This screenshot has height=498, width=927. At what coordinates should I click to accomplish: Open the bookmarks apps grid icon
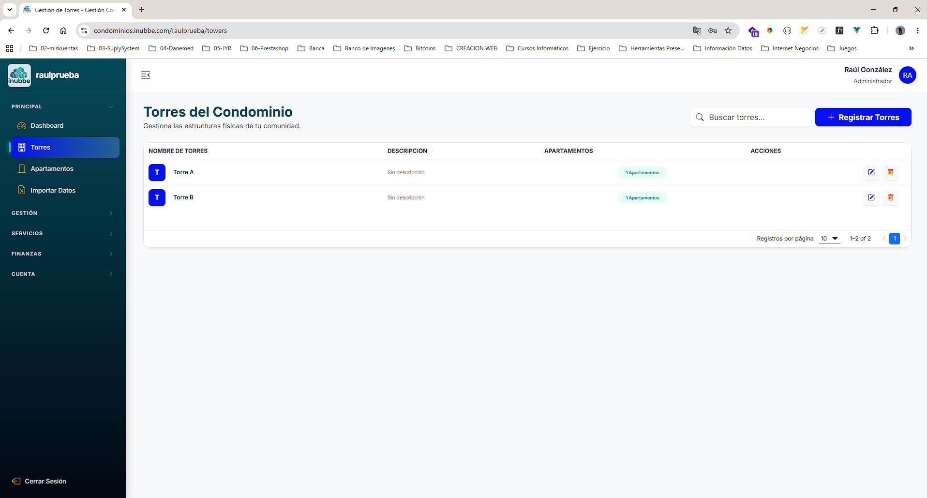(10, 48)
